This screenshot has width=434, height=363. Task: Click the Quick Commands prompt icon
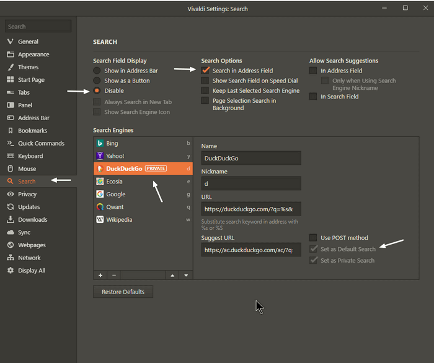[11, 143]
